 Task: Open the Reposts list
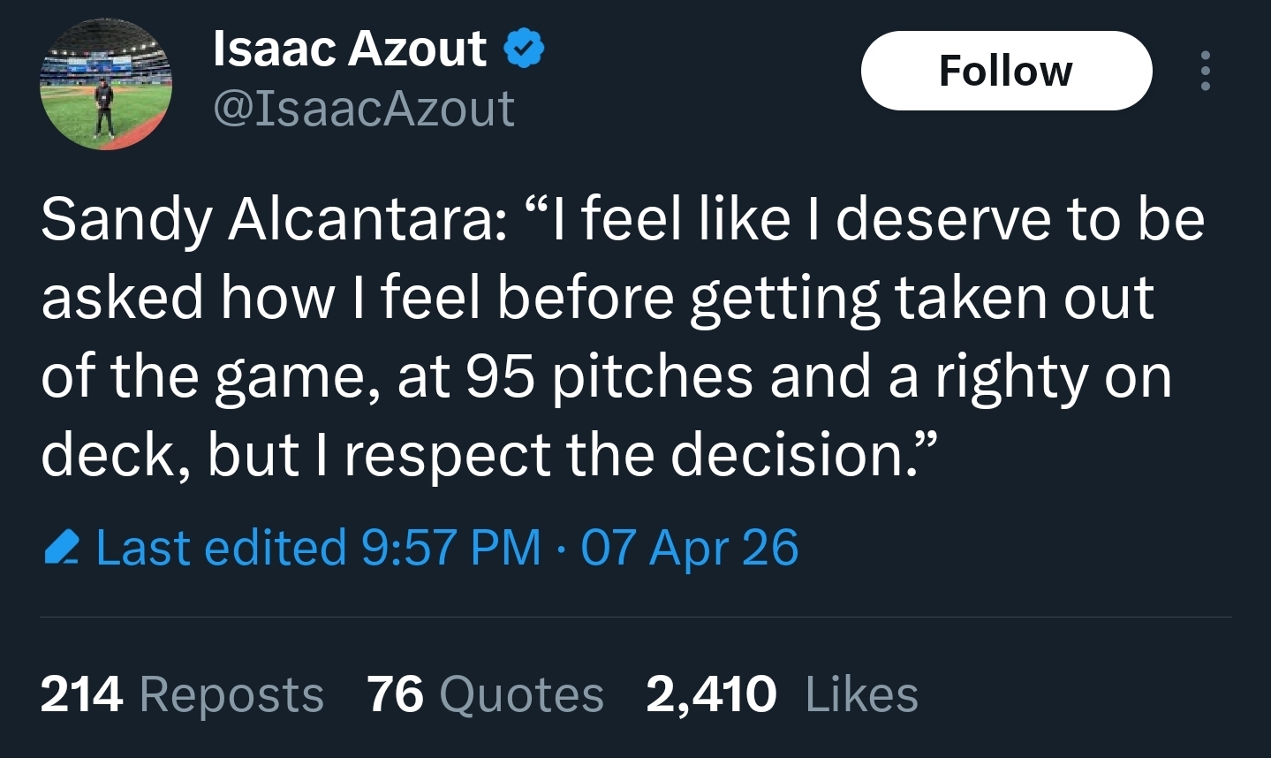pyautogui.click(x=231, y=694)
